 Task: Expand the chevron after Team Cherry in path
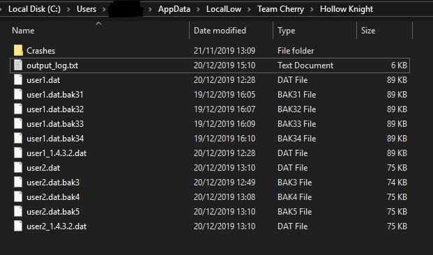tap(312, 9)
